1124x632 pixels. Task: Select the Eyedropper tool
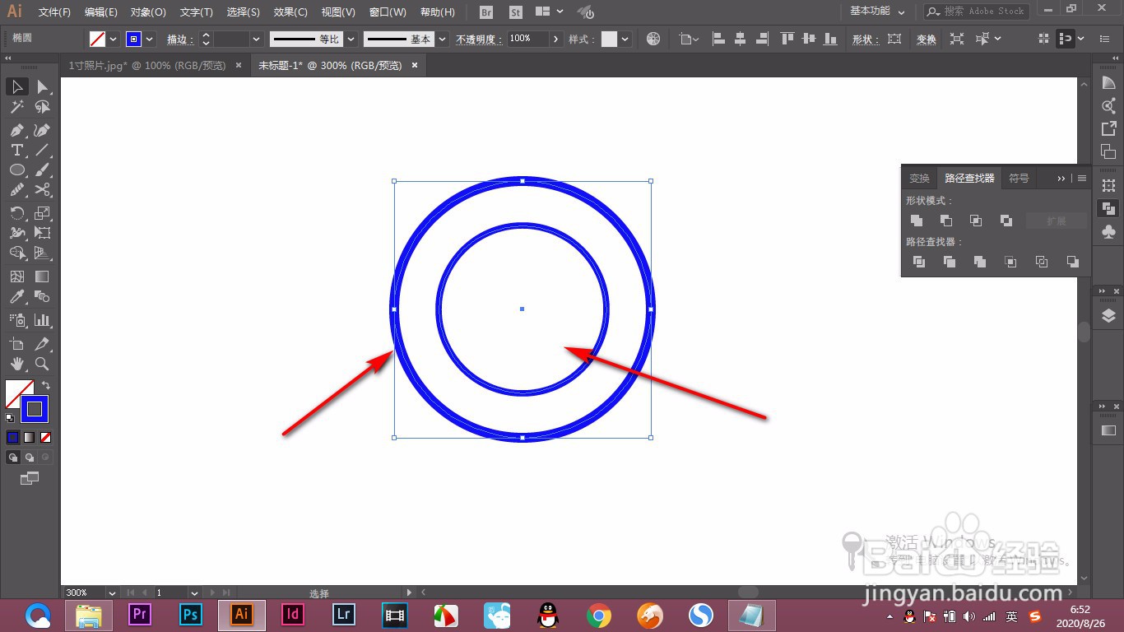pyautogui.click(x=16, y=296)
